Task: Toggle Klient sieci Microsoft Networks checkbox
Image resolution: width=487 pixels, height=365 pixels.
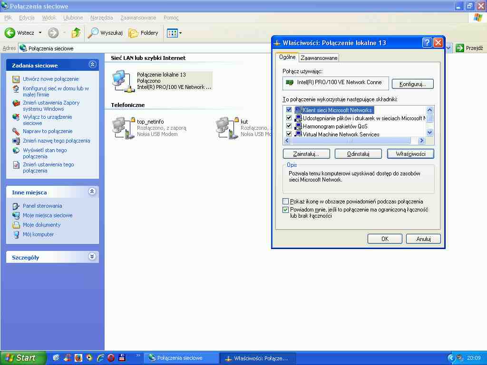Action: pos(289,110)
